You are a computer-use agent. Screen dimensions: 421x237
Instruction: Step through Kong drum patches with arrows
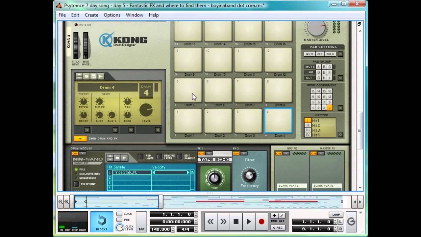click(x=79, y=76)
